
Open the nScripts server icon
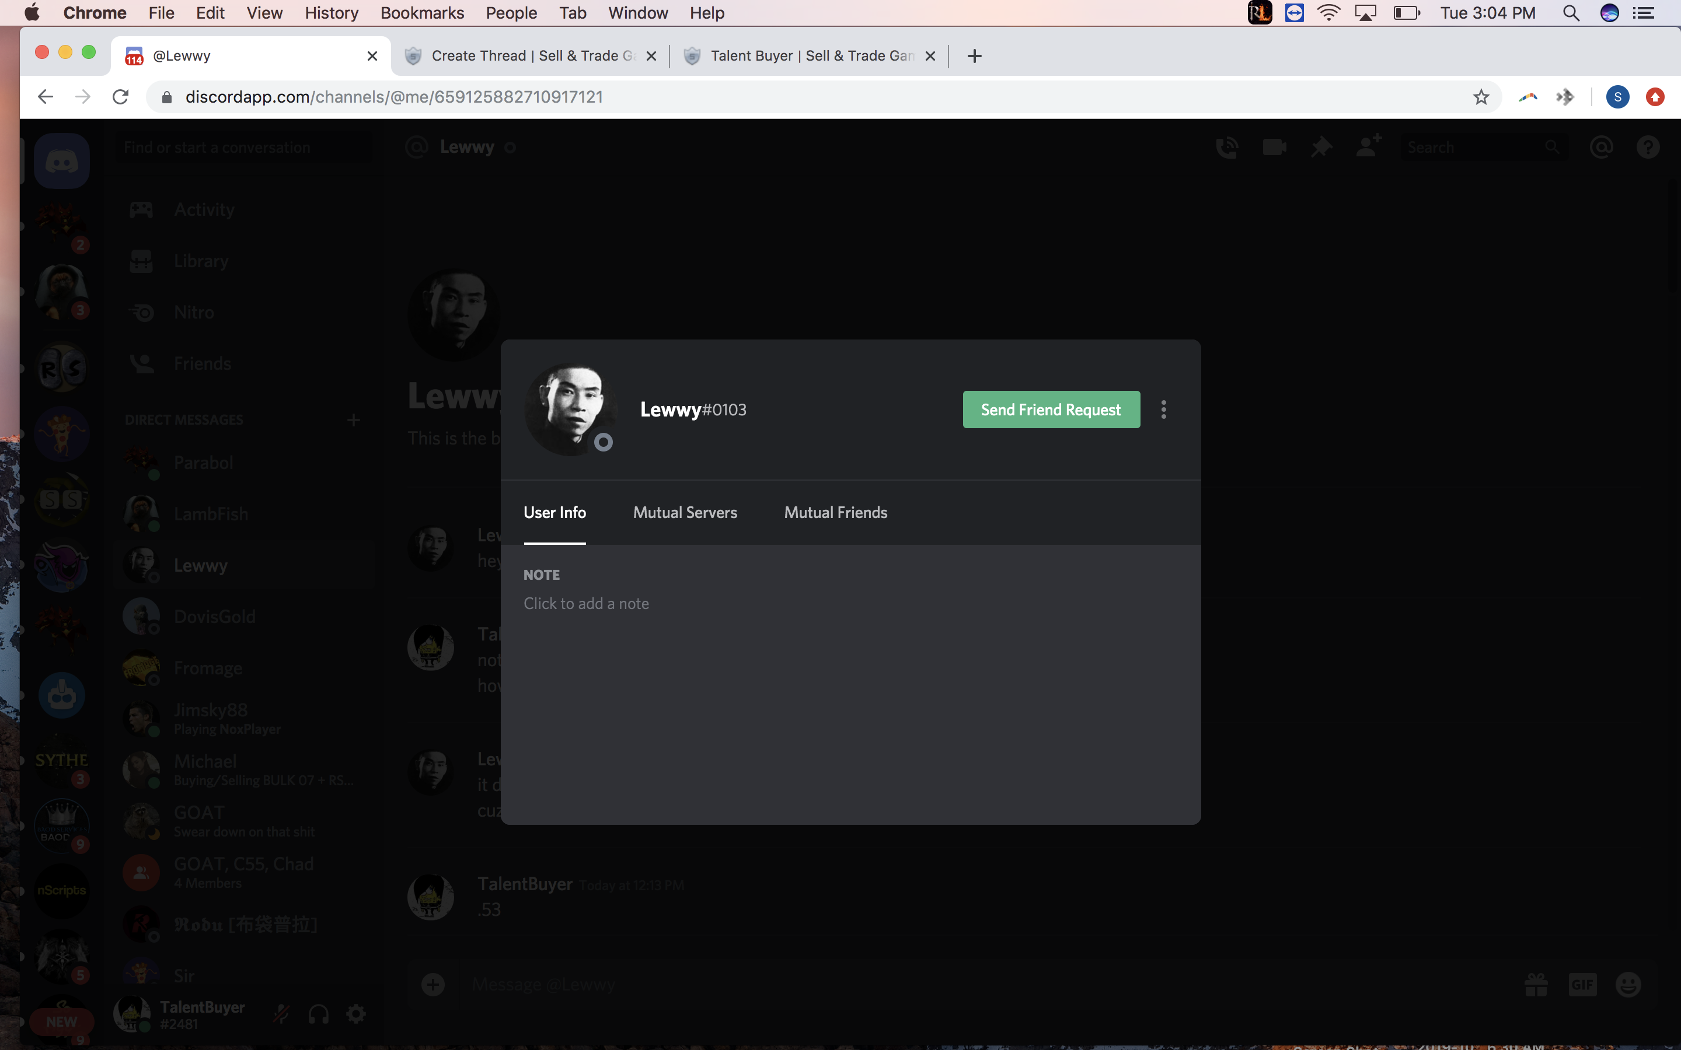pyautogui.click(x=62, y=891)
